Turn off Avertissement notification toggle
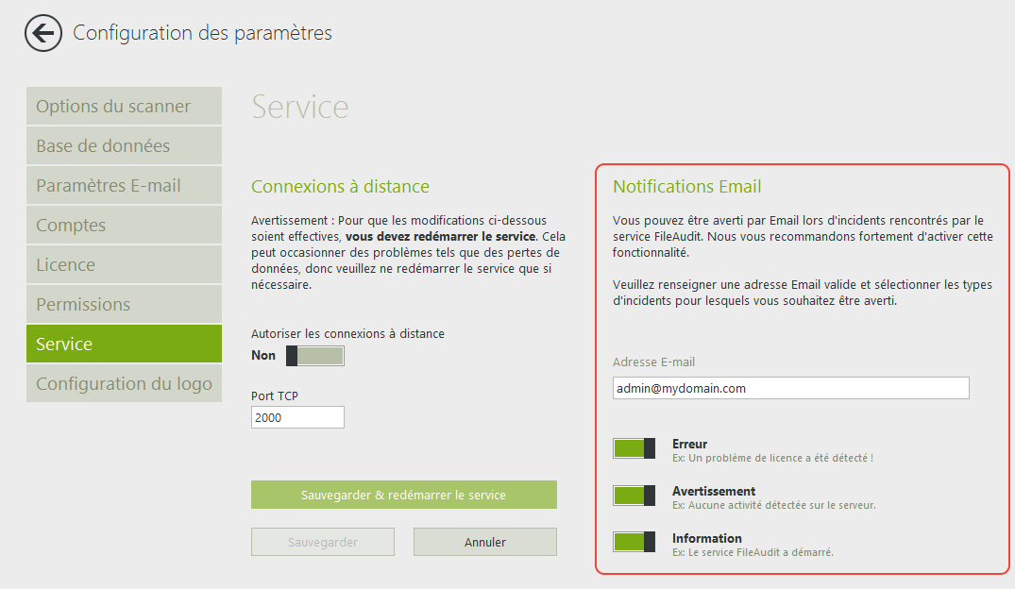 634,496
